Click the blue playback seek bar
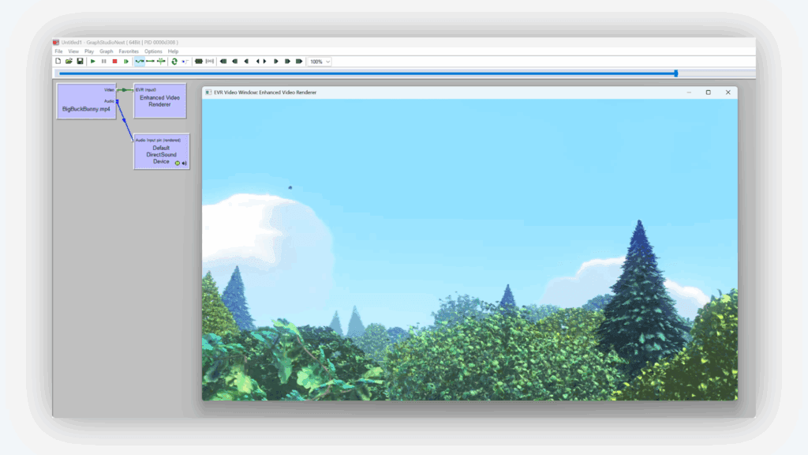Viewport: 808px width, 455px height. point(395,72)
